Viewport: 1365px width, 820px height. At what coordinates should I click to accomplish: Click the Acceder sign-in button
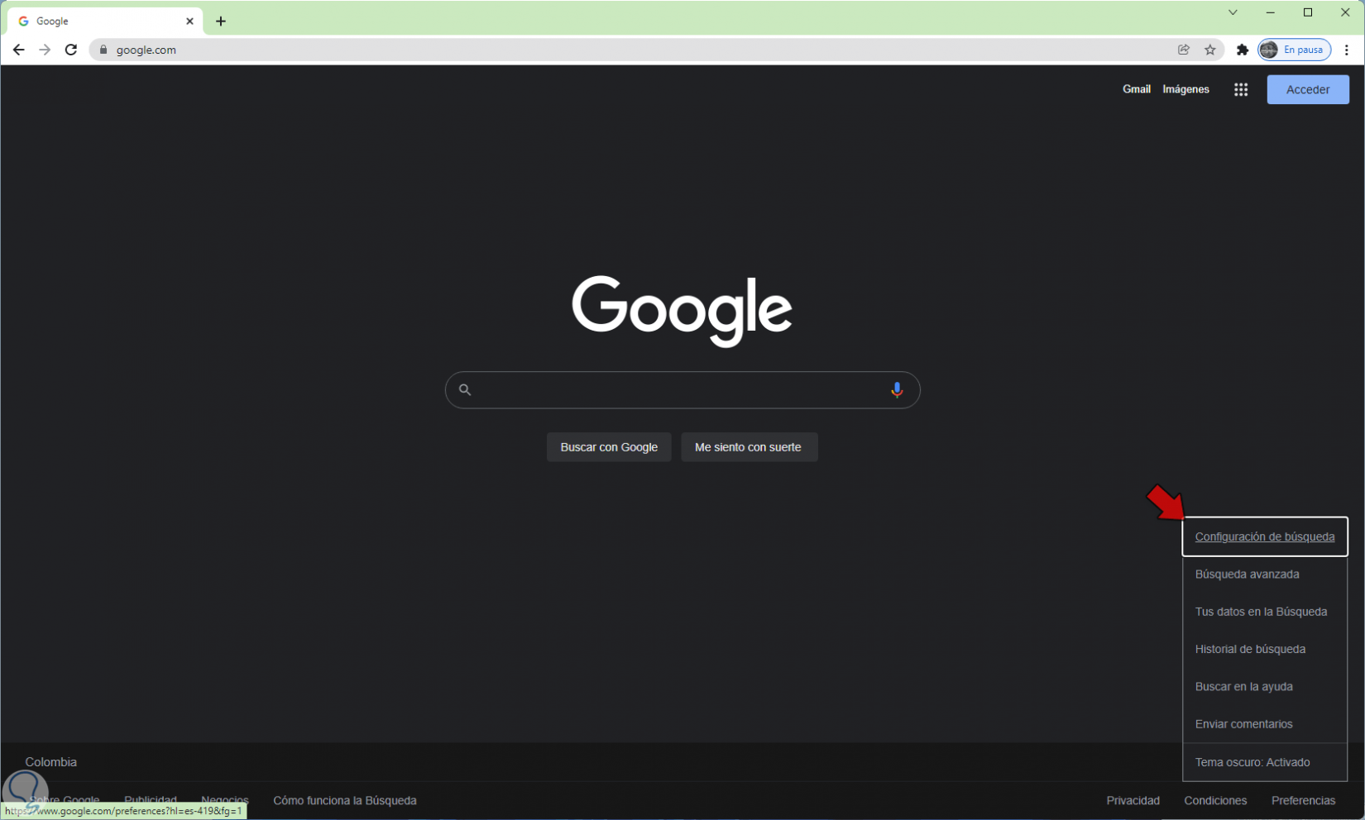1307,89
